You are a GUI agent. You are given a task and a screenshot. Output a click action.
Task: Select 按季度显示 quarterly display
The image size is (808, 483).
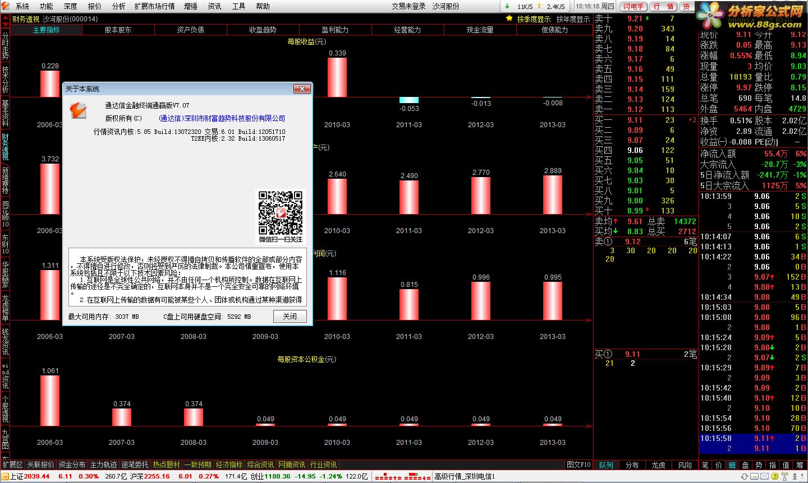534,19
